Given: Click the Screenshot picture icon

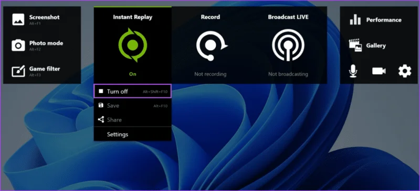Looking at the screenshot, I should (18, 19).
